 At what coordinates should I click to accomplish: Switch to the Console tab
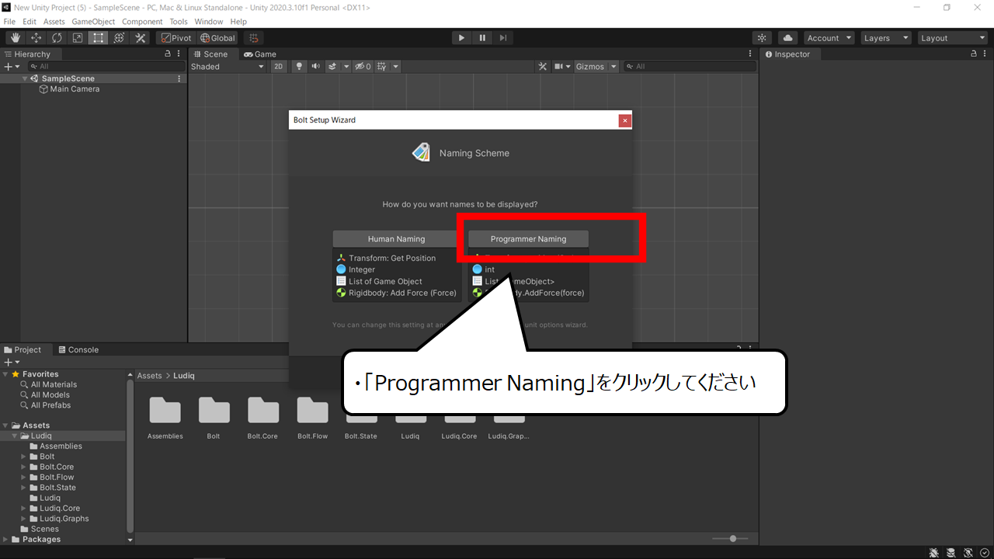click(78, 350)
